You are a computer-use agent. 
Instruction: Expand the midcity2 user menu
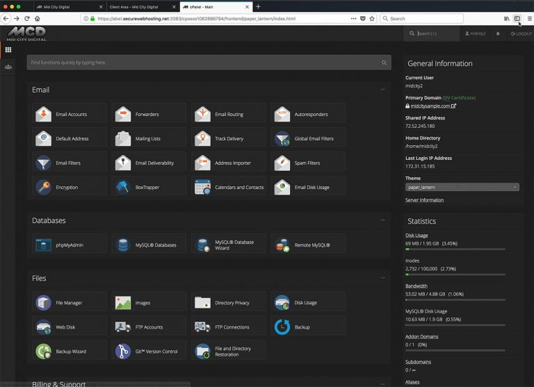tap(476, 33)
